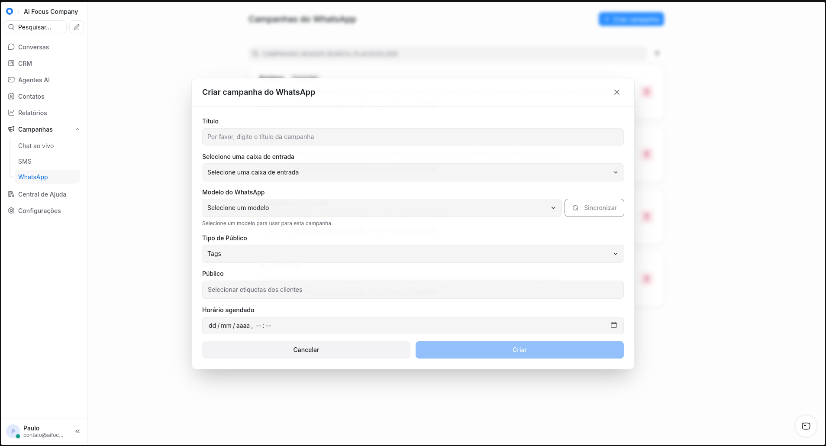Open Selecione uma caixa de entrada dropdown
826x446 pixels.
coord(413,172)
